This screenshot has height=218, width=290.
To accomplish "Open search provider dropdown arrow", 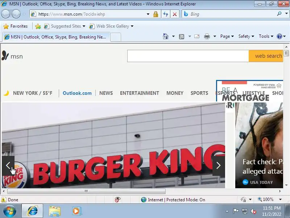I will [286, 14].
